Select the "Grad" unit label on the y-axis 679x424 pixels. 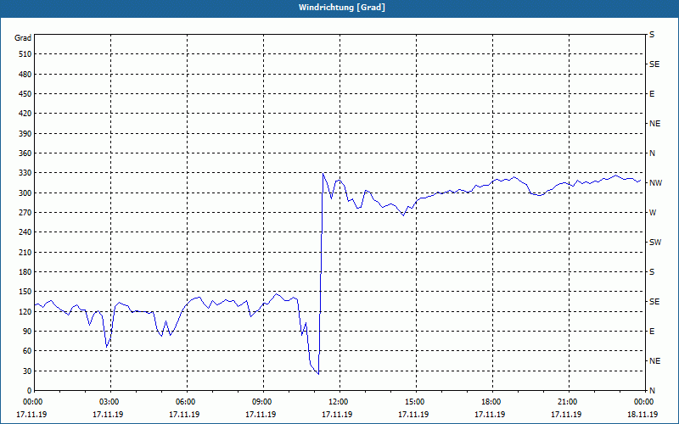pyautogui.click(x=23, y=38)
